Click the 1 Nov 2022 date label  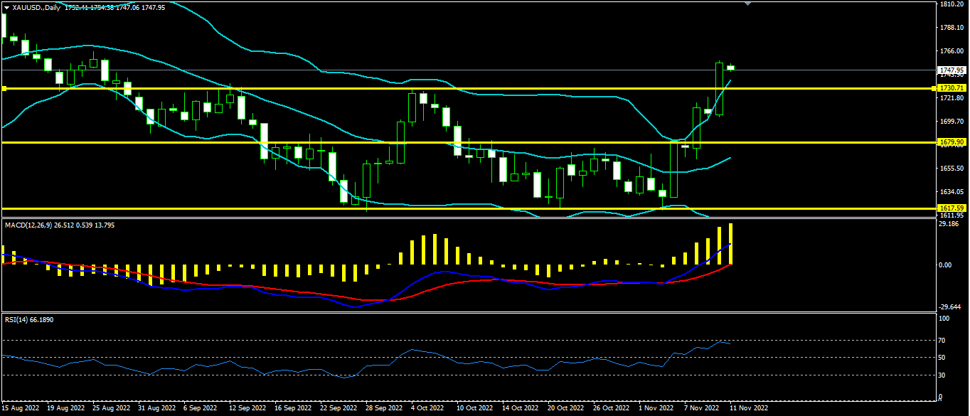[656, 409]
